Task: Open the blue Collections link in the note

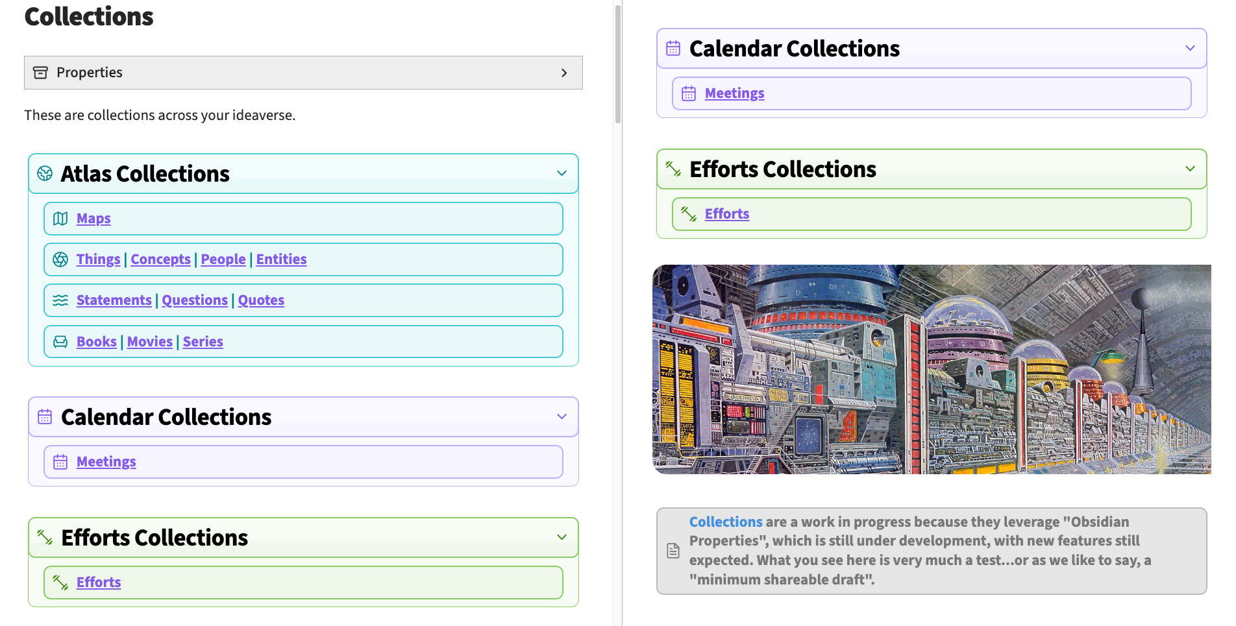Action: coord(726,522)
